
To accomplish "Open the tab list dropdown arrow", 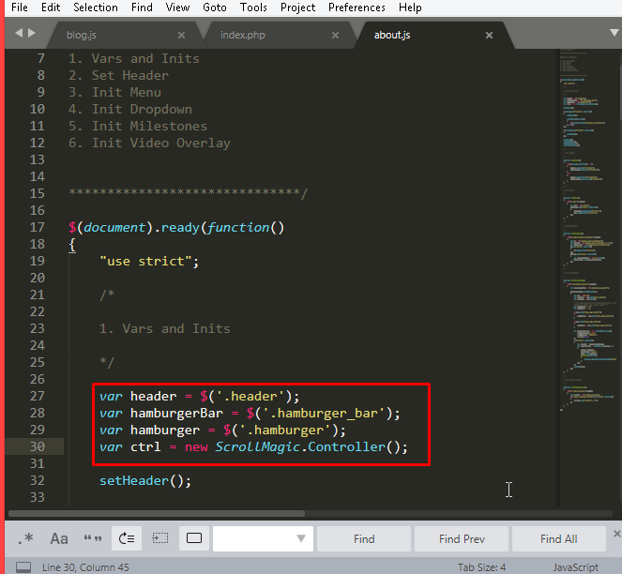I will [614, 33].
